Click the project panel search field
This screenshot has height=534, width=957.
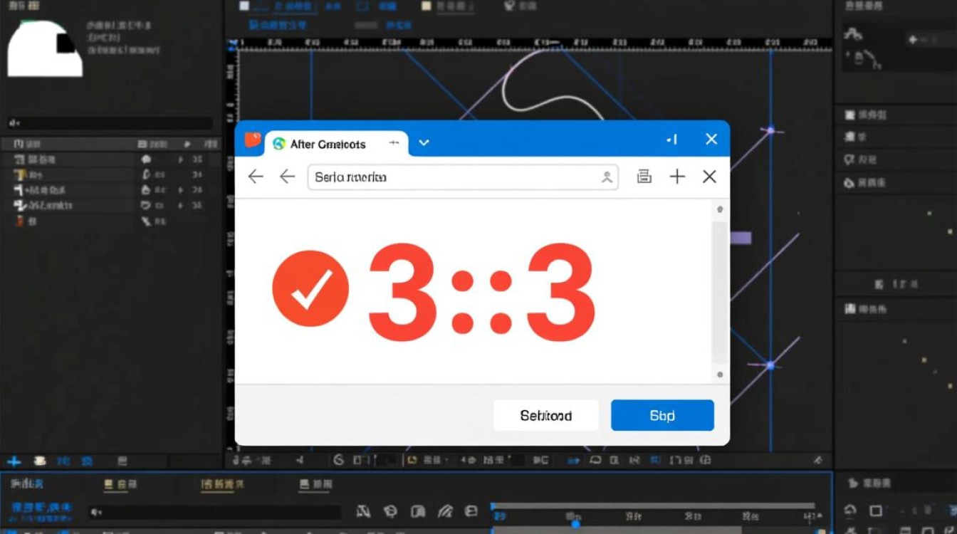point(110,123)
